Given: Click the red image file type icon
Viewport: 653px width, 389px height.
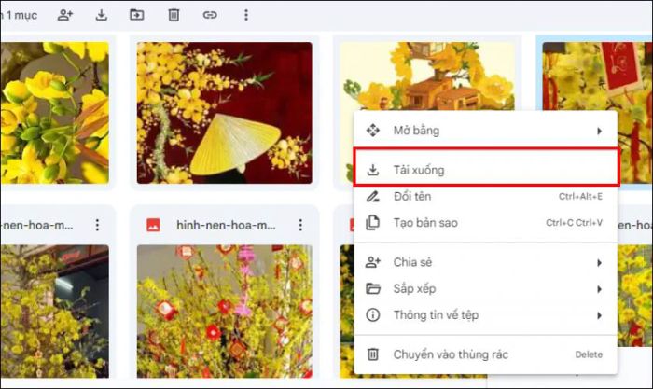Looking at the screenshot, I should 153,225.
